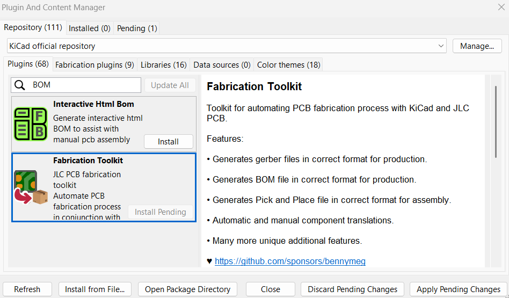This screenshot has width=509, height=298.
Task: Open the repository selection dropdown
Action: pyautogui.click(x=227, y=46)
